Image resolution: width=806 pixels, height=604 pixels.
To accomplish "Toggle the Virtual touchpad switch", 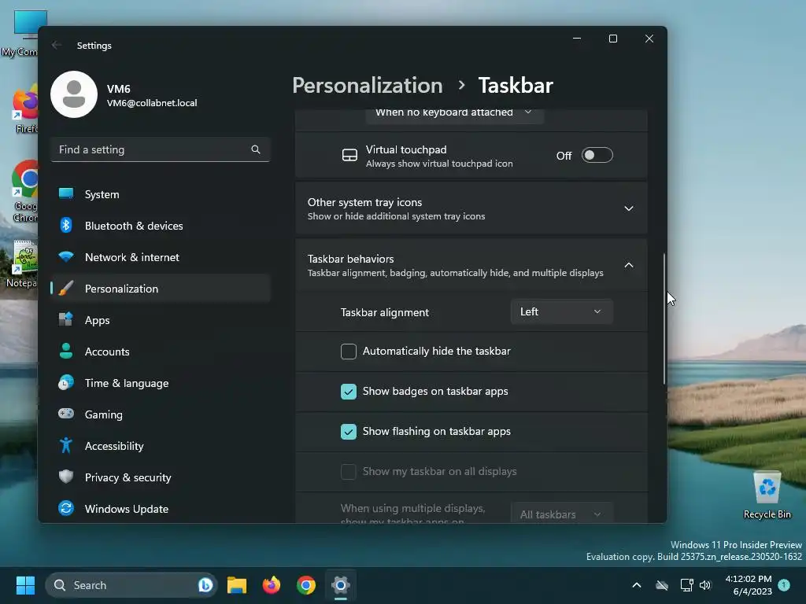I will click(597, 155).
